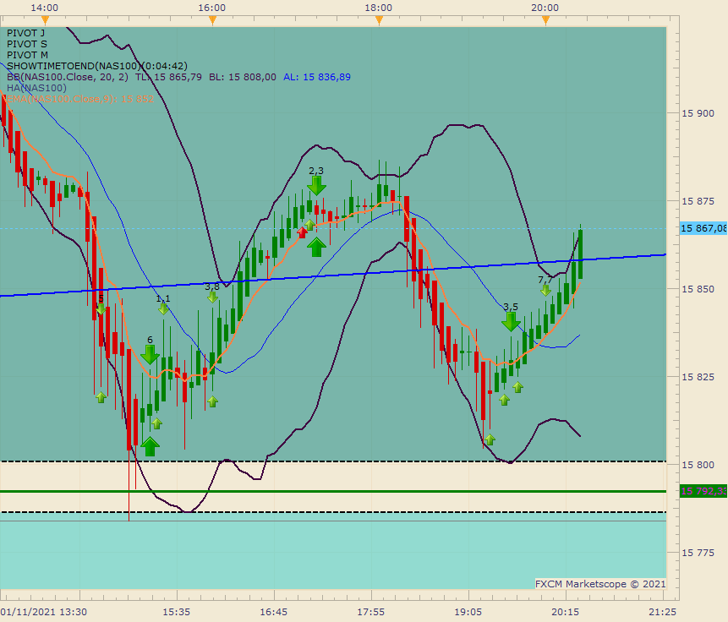Click the small down arrow labeled 1,1
The width and height of the screenshot is (728, 622).
(163, 309)
